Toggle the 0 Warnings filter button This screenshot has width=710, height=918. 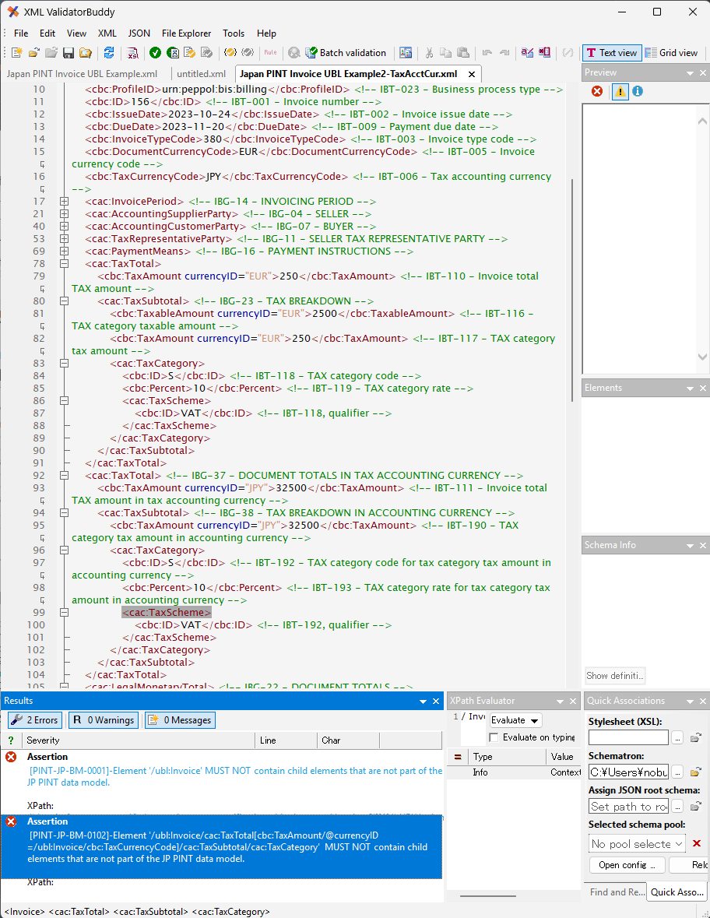(x=103, y=720)
